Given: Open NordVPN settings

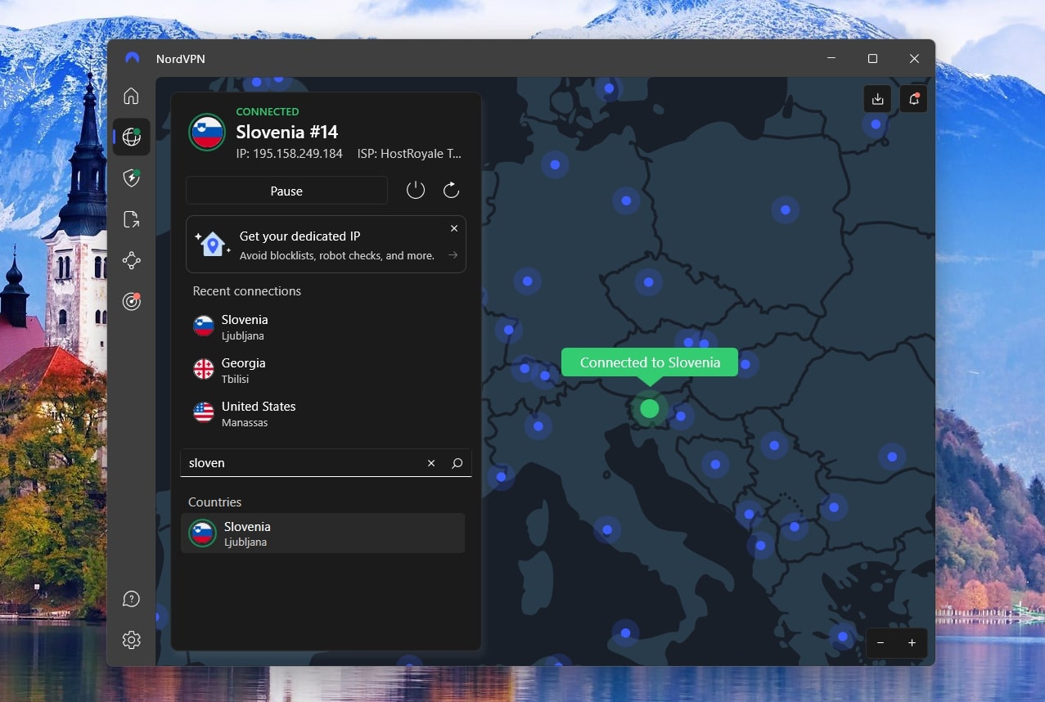Looking at the screenshot, I should pos(131,640).
